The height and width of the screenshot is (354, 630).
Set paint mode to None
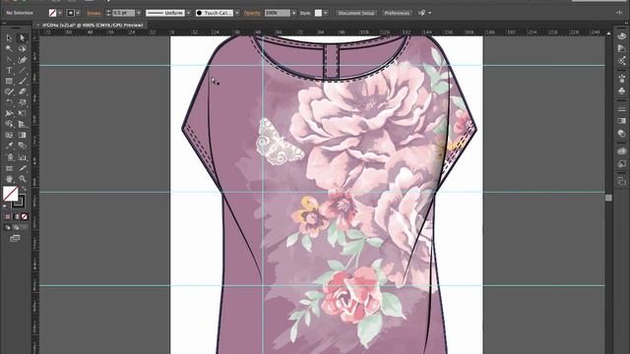click(24, 216)
